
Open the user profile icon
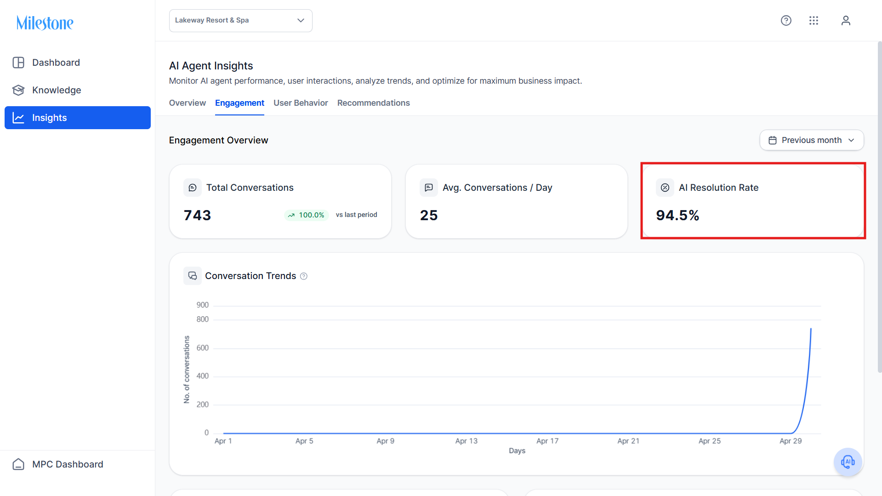click(x=846, y=21)
